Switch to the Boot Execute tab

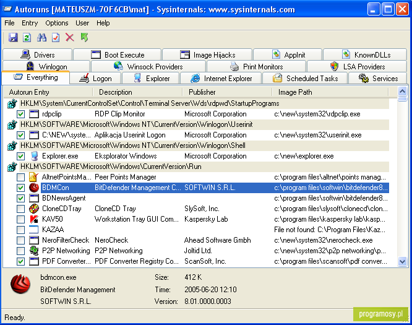coord(117,54)
